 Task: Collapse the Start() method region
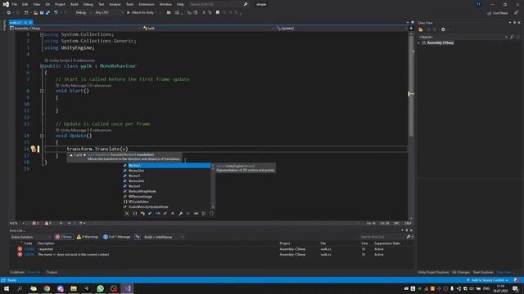[42, 91]
